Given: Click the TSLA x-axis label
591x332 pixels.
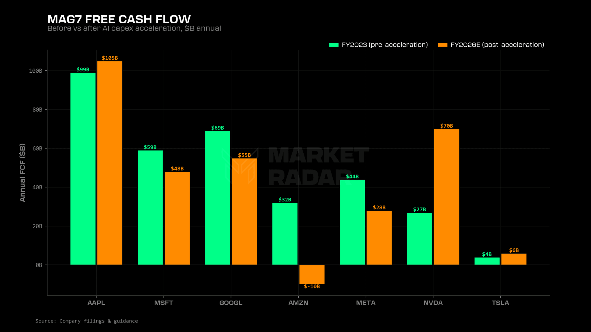Looking at the screenshot, I should tap(501, 303).
